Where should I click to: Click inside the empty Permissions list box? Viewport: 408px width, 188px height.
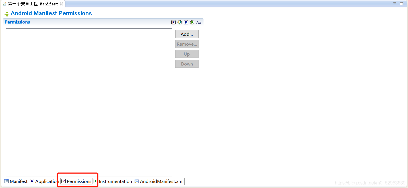click(x=89, y=102)
